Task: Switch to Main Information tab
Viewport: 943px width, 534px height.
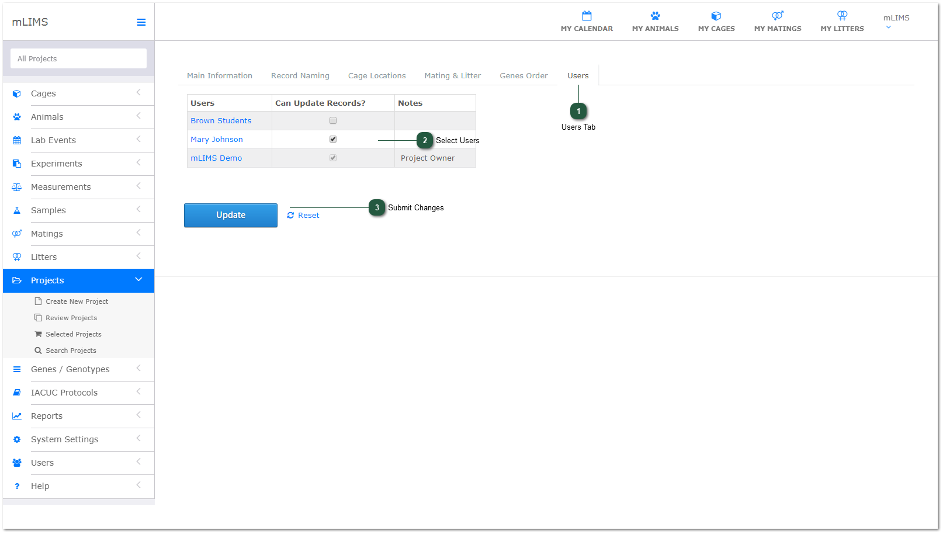Action: coord(220,76)
